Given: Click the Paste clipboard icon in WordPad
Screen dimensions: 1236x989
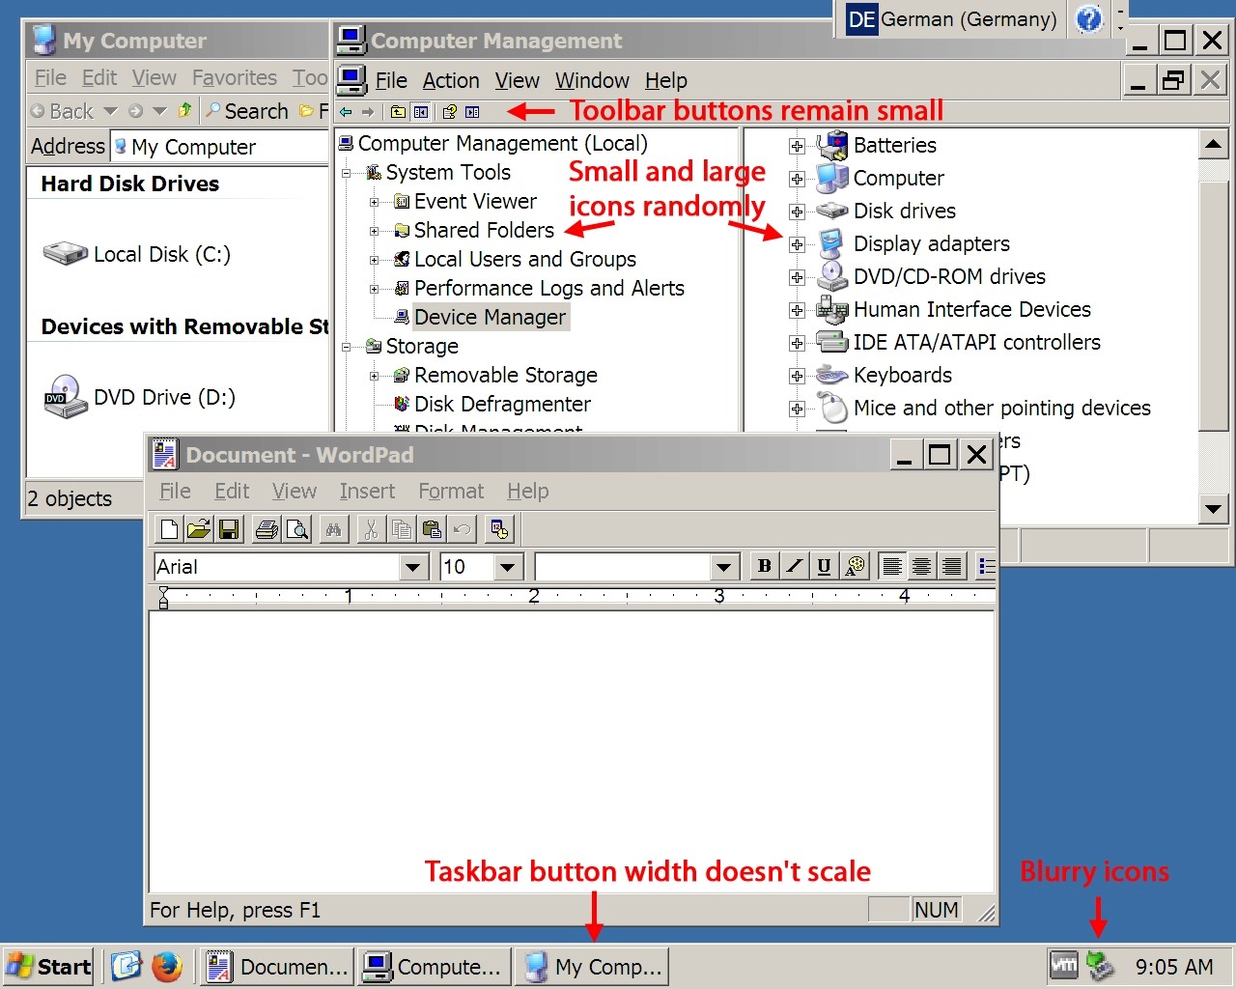Looking at the screenshot, I should click(432, 529).
